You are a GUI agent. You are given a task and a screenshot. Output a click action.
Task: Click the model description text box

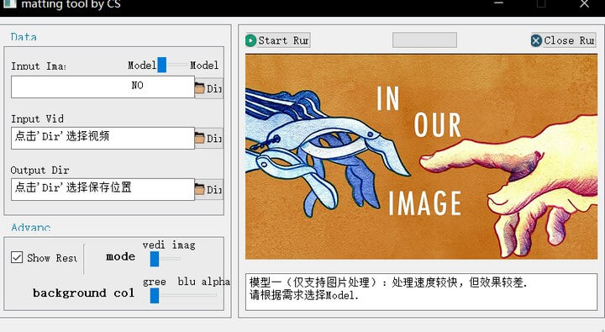coord(421,292)
